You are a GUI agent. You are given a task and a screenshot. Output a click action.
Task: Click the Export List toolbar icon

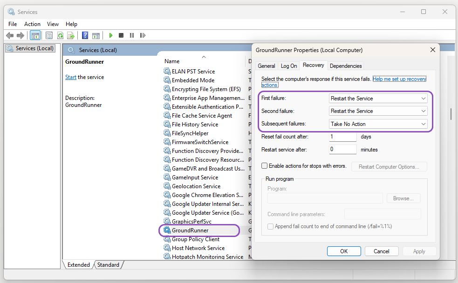71,36
